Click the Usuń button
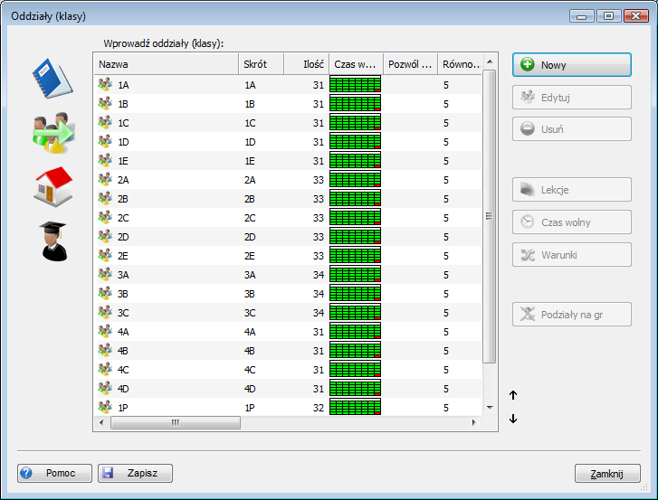 [x=571, y=129]
